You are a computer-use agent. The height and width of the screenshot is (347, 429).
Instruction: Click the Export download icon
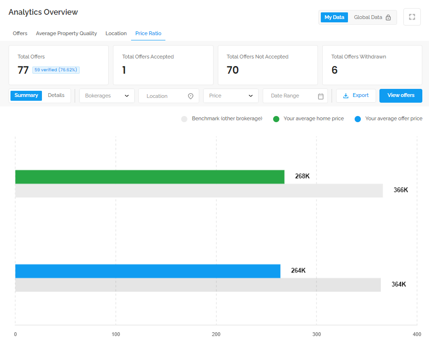(x=346, y=96)
